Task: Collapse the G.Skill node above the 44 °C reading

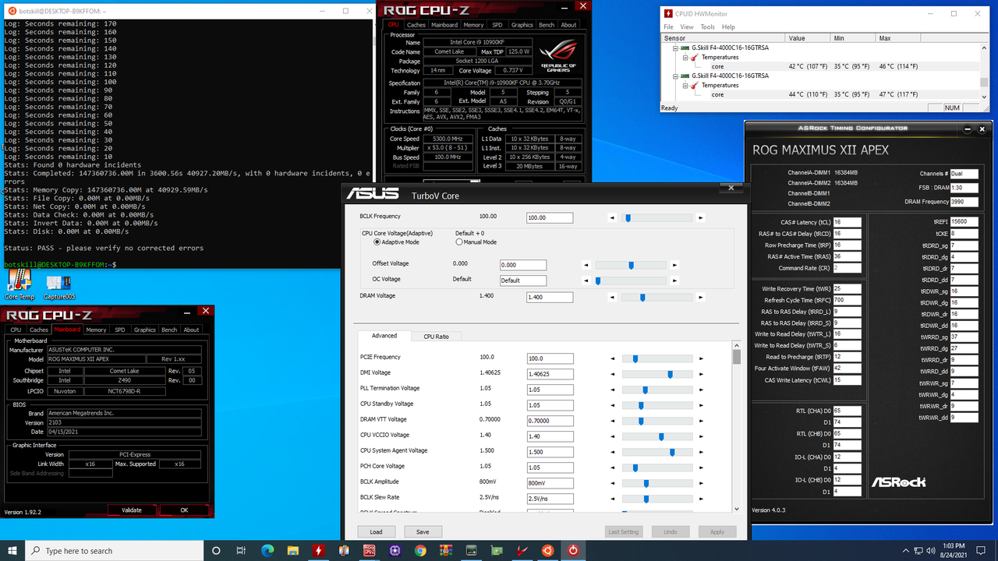Action: tap(675, 76)
